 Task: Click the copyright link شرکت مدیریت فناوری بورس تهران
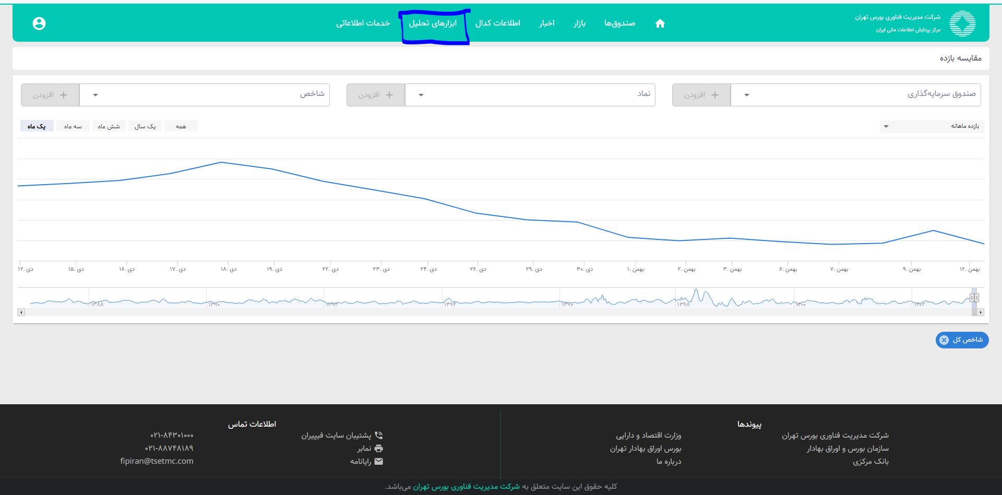(x=466, y=487)
